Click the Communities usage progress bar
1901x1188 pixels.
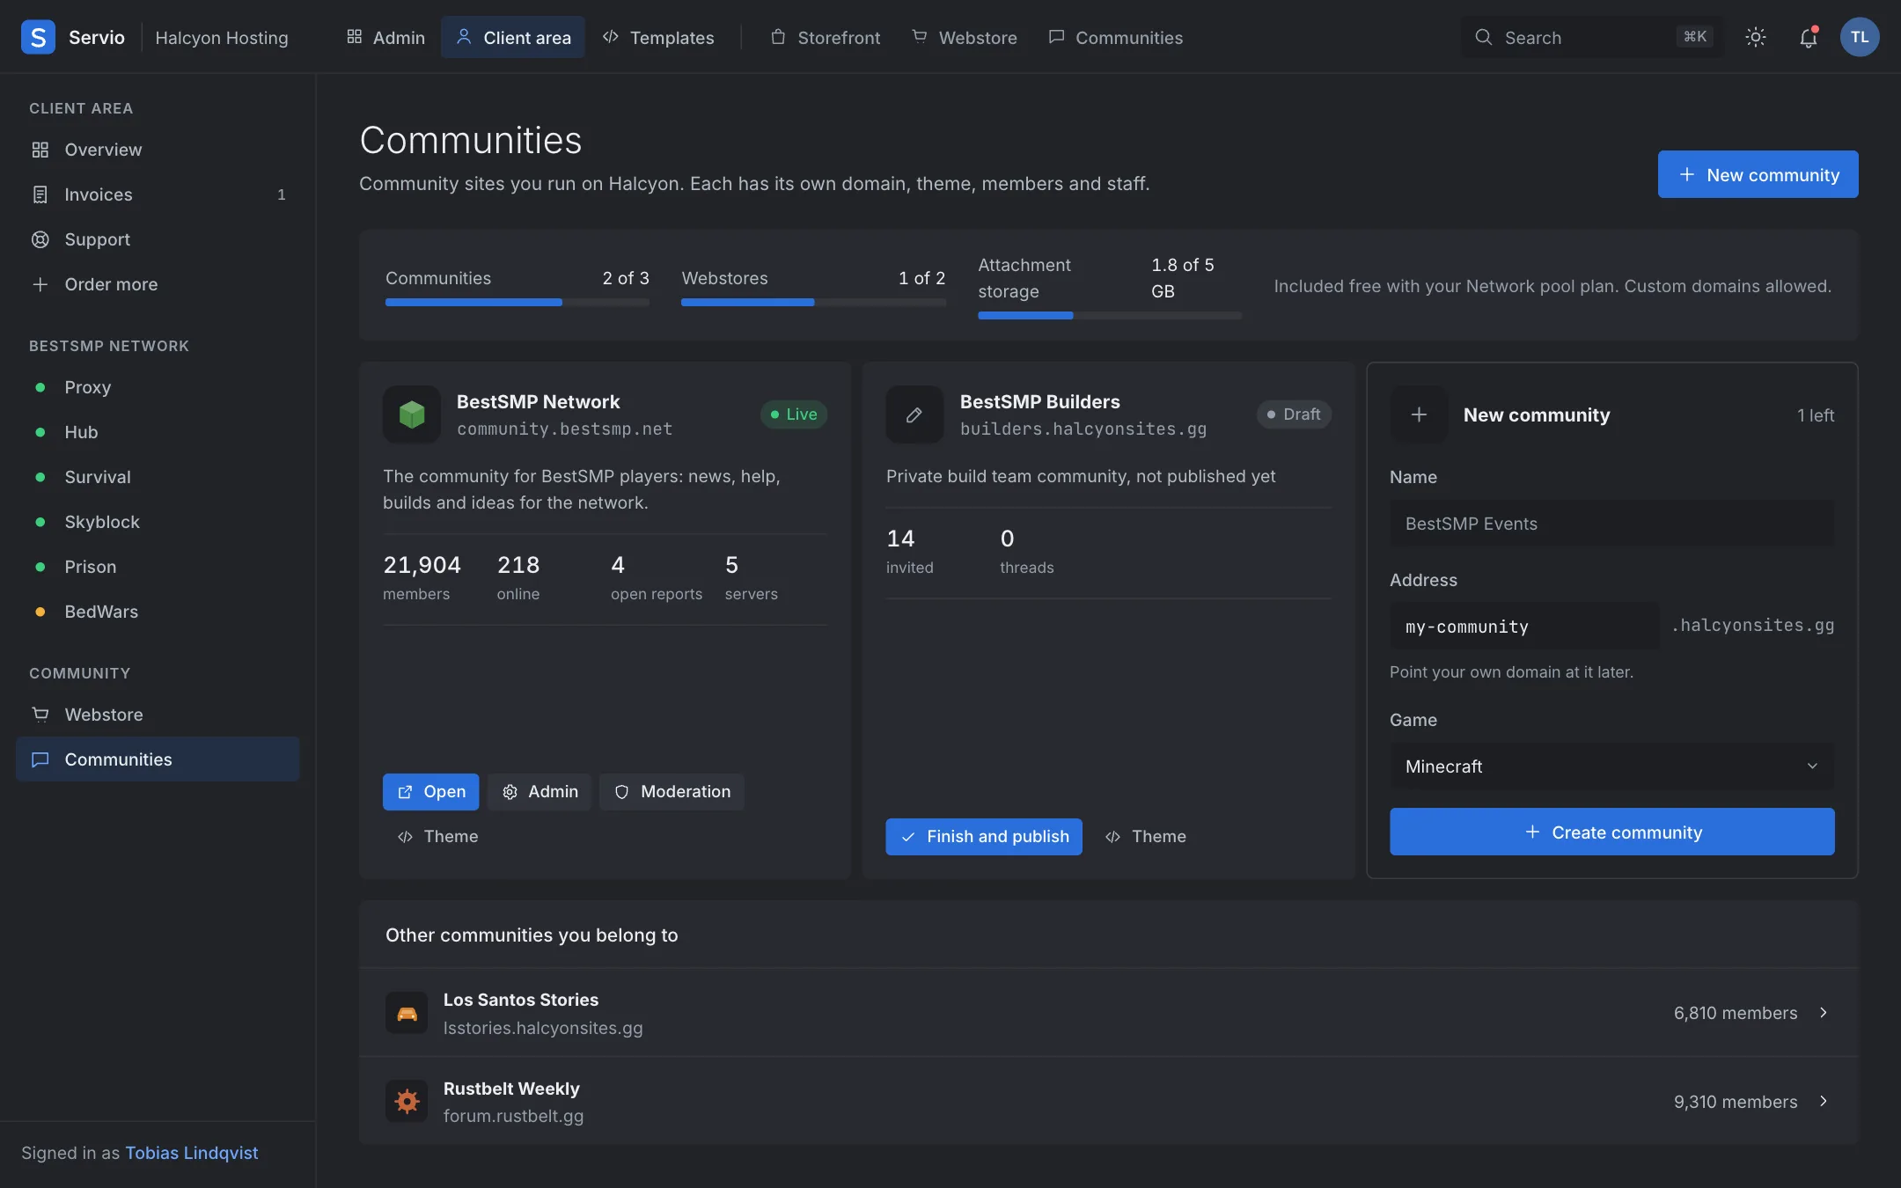coord(517,303)
